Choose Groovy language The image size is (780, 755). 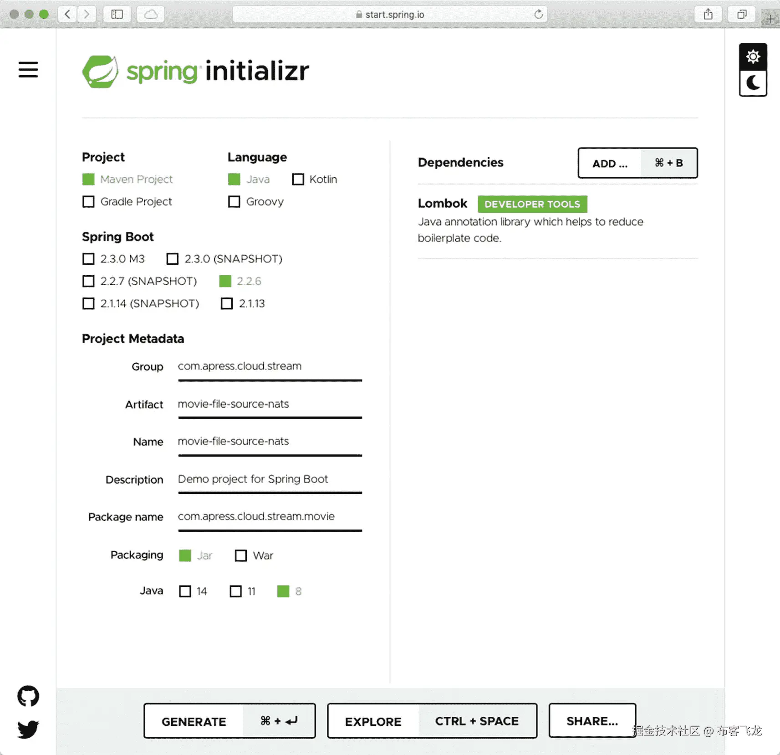pos(256,201)
